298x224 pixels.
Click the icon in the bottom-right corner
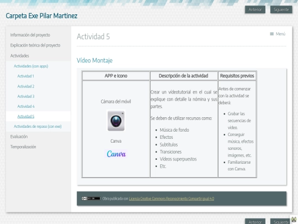pos(294,220)
